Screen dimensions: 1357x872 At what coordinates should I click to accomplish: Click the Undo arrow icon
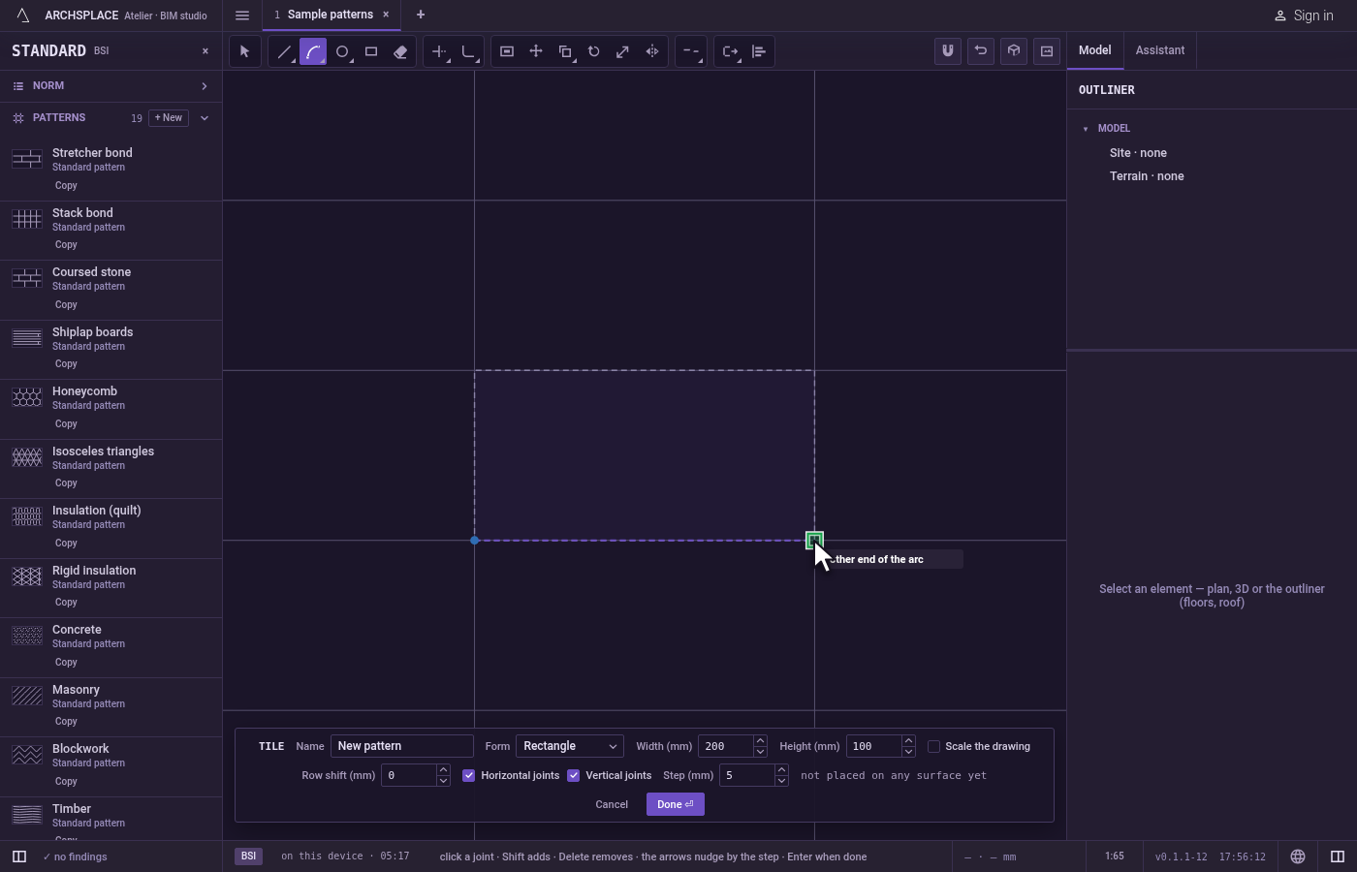point(981,51)
